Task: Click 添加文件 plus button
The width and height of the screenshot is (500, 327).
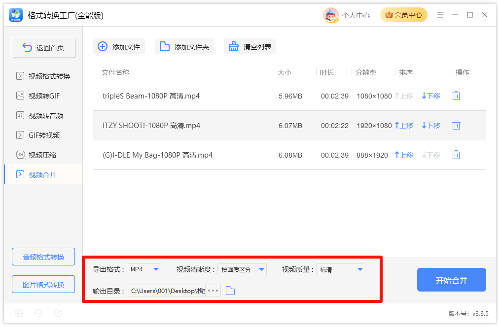Action: [119, 46]
